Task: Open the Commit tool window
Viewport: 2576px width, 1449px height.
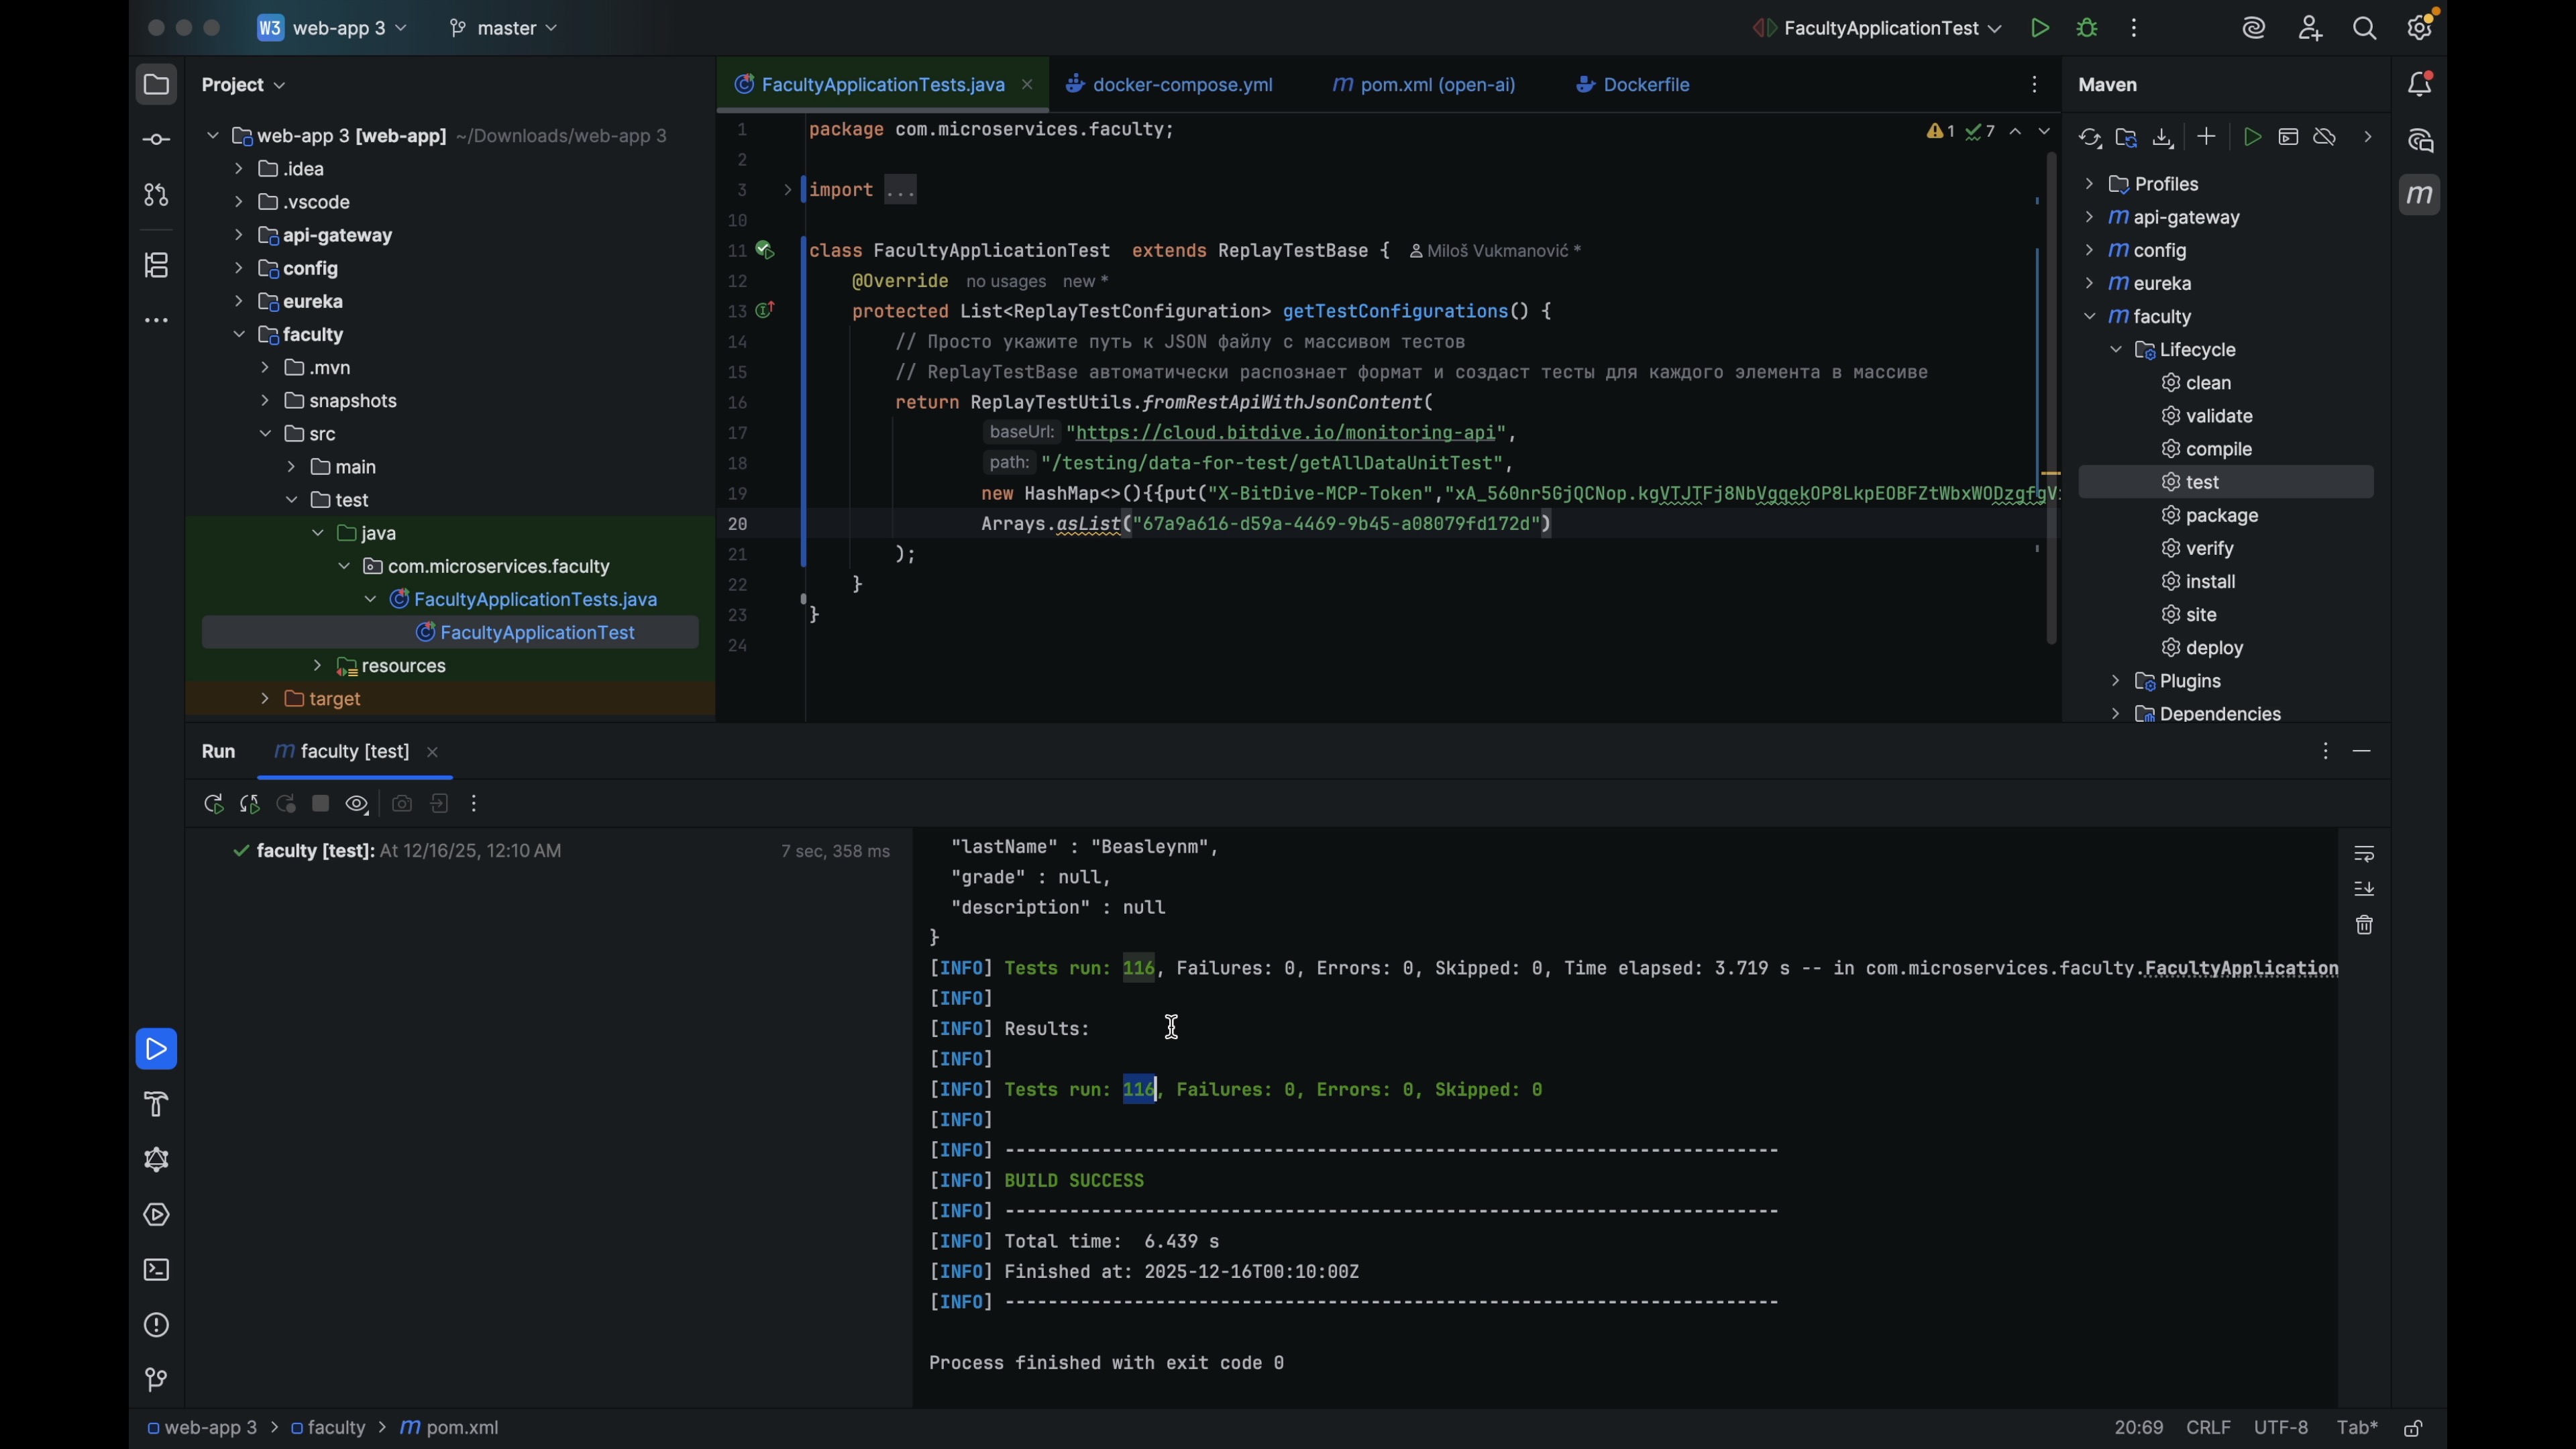Action: click(156, 140)
